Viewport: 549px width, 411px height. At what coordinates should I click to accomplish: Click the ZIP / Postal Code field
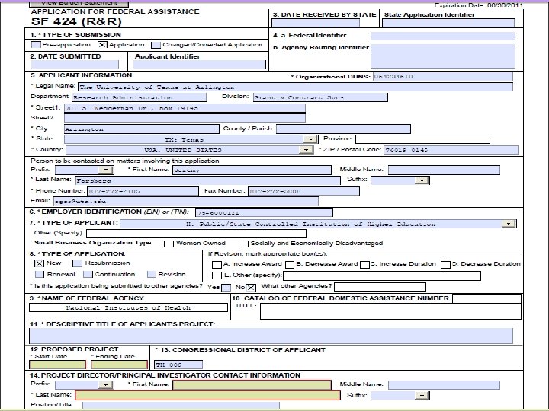451,150
